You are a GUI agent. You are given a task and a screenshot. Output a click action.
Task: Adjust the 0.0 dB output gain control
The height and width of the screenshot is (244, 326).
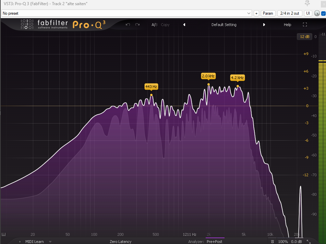pos(296,242)
